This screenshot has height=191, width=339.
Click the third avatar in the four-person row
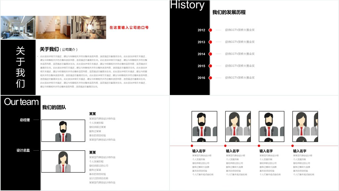(x=271, y=124)
